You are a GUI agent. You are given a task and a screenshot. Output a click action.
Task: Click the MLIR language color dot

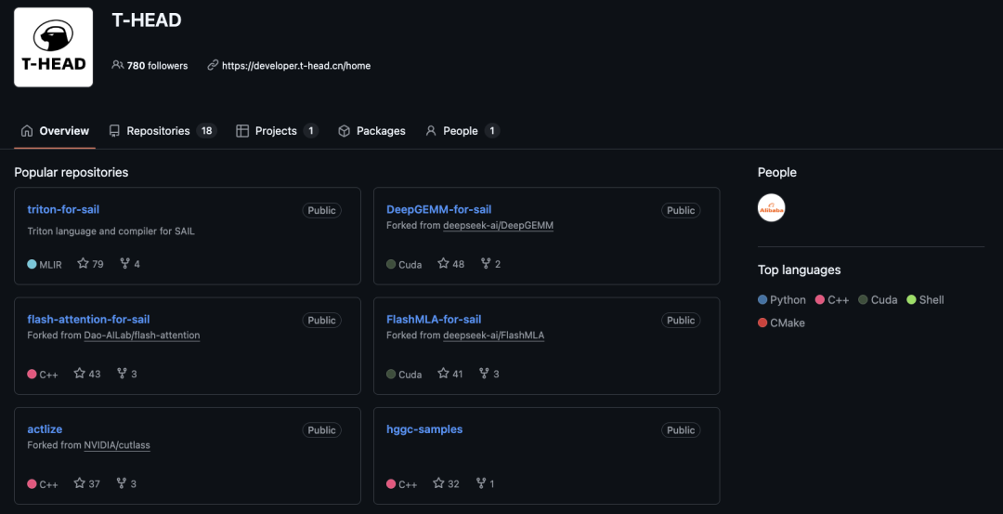[32, 264]
